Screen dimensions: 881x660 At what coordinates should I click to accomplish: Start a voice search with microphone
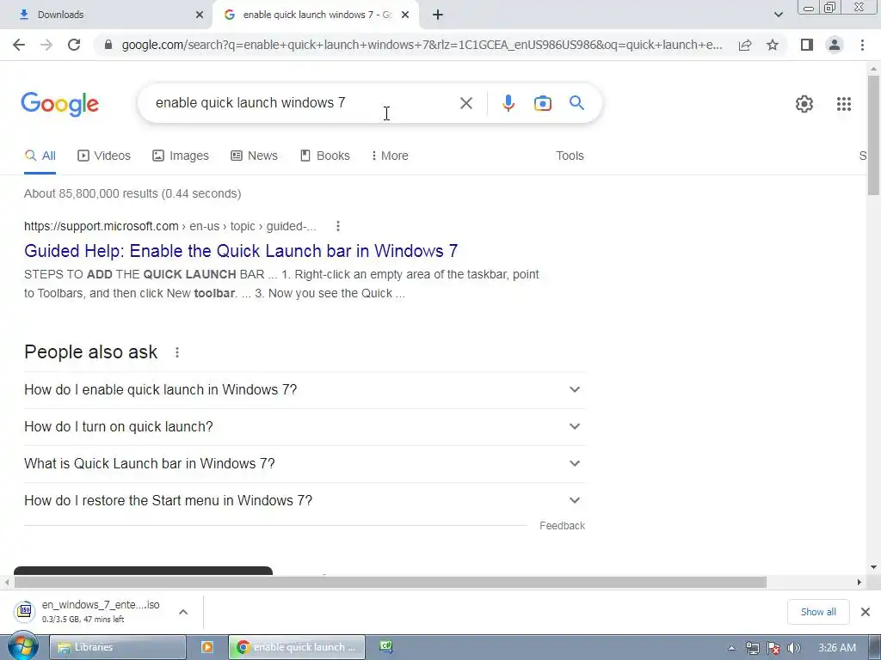[508, 103]
